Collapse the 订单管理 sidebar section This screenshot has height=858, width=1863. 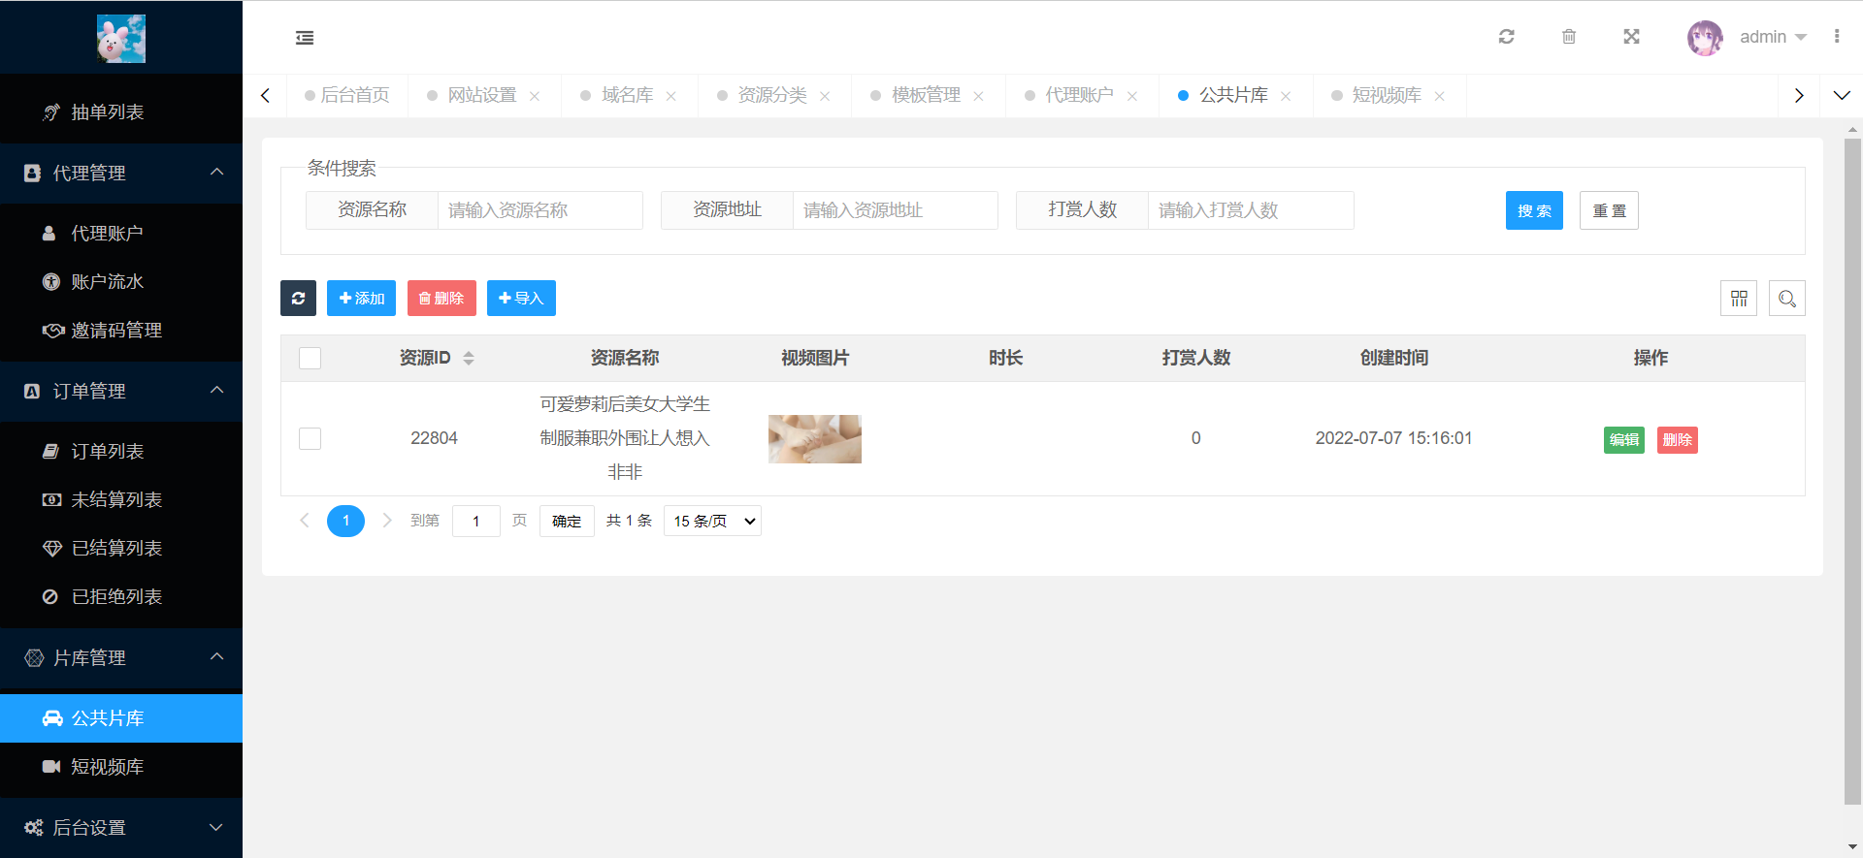pos(121,391)
